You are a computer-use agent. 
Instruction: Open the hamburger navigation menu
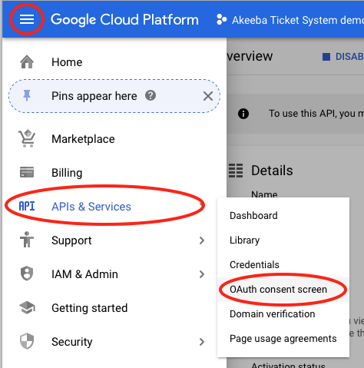(27, 19)
